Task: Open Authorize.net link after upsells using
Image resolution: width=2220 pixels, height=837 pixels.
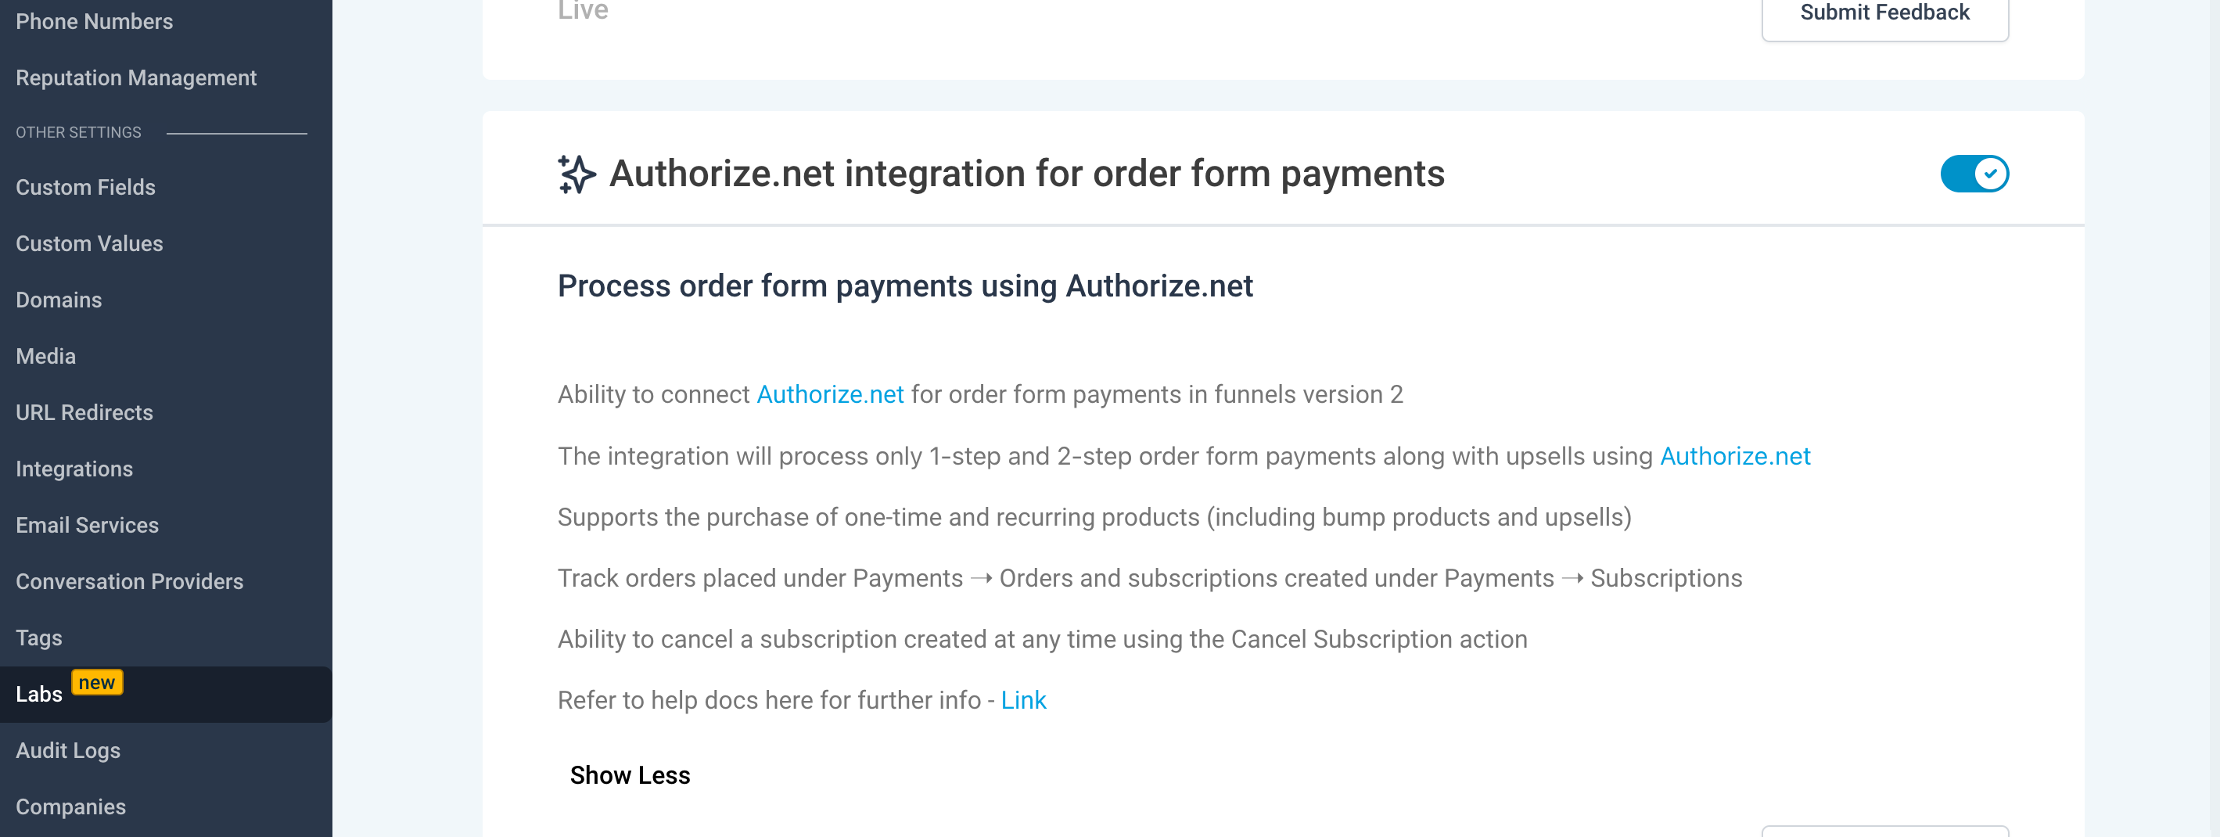Action: (x=1734, y=456)
